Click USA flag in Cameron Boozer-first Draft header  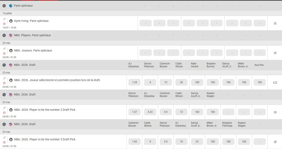[11, 124]
